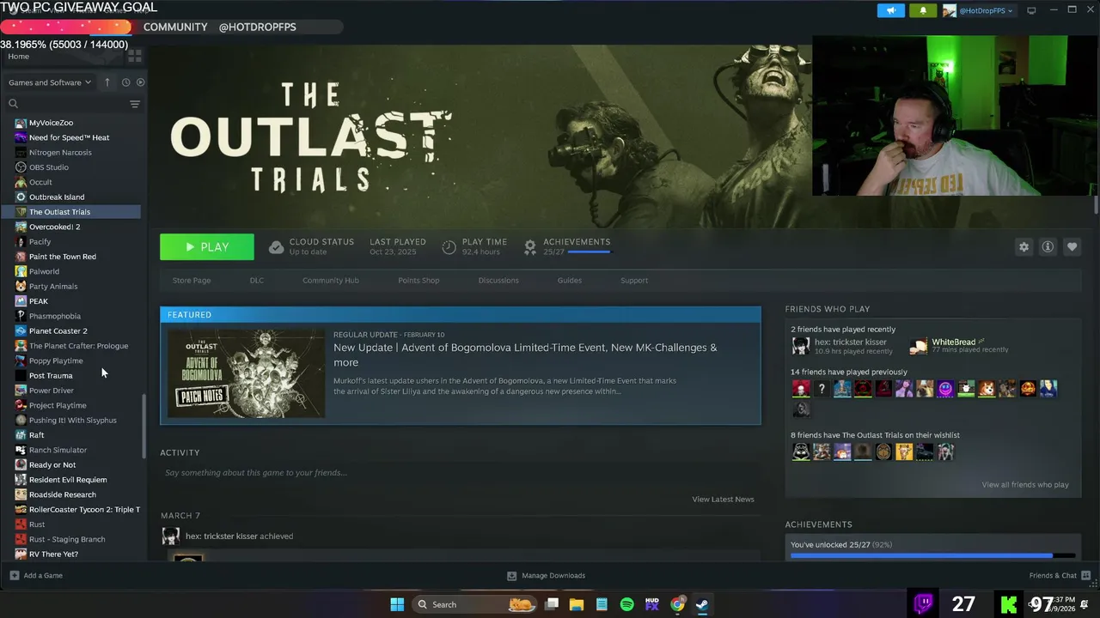Viewport: 1100px width, 618px height.
Task: Select MyVoiceZoo in library list
Action: (x=51, y=123)
